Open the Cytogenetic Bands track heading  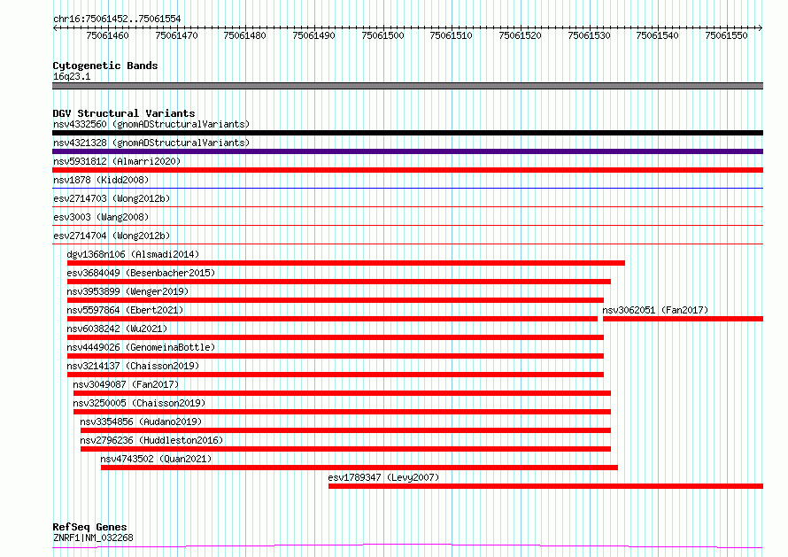(105, 66)
